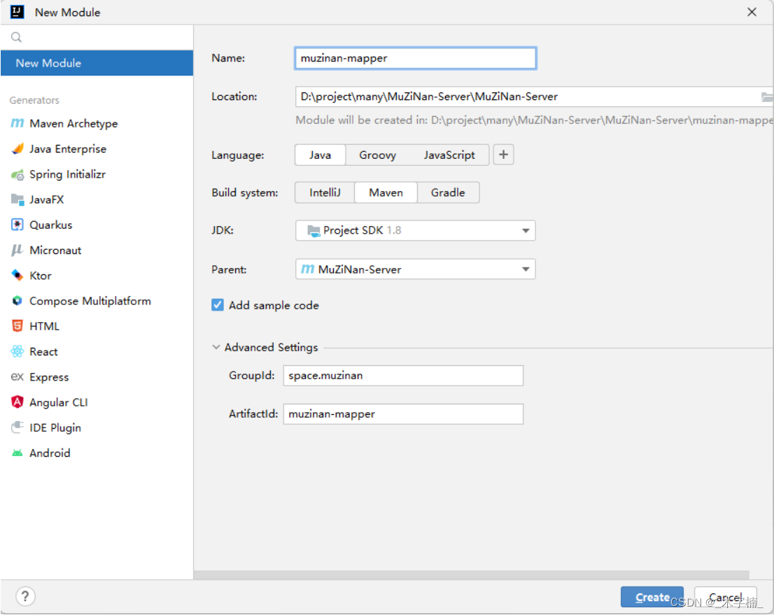
Task: Add another language with plus button
Action: click(503, 155)
